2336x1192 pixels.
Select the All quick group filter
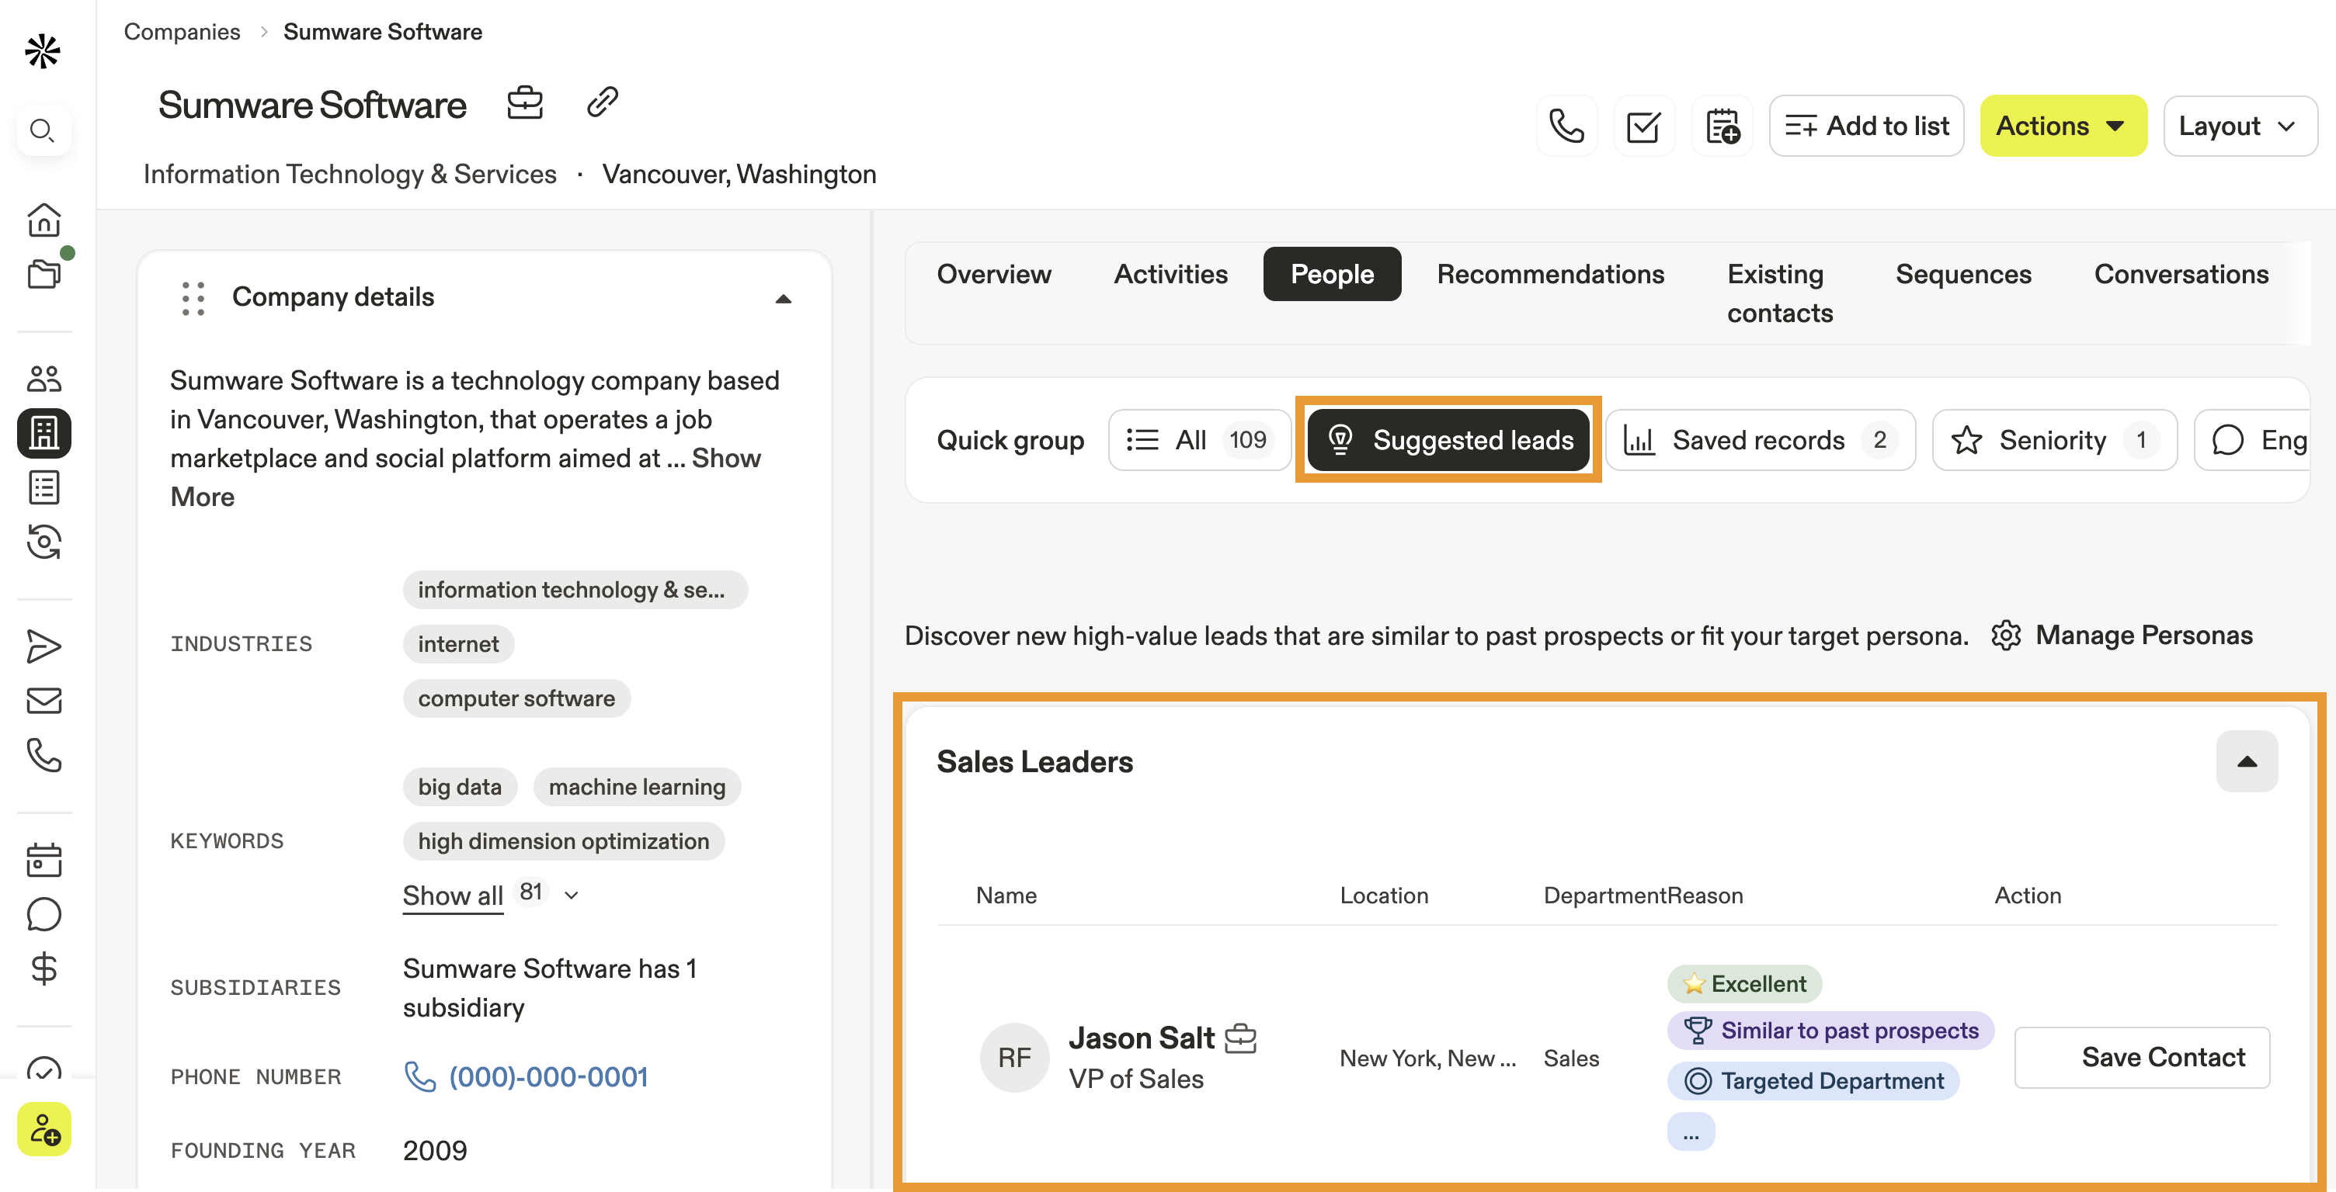pyautogui.click(x=1198, y=440)
